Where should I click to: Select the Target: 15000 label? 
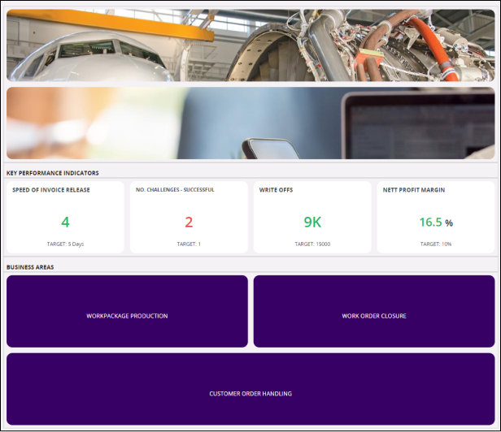click(312, 244)
